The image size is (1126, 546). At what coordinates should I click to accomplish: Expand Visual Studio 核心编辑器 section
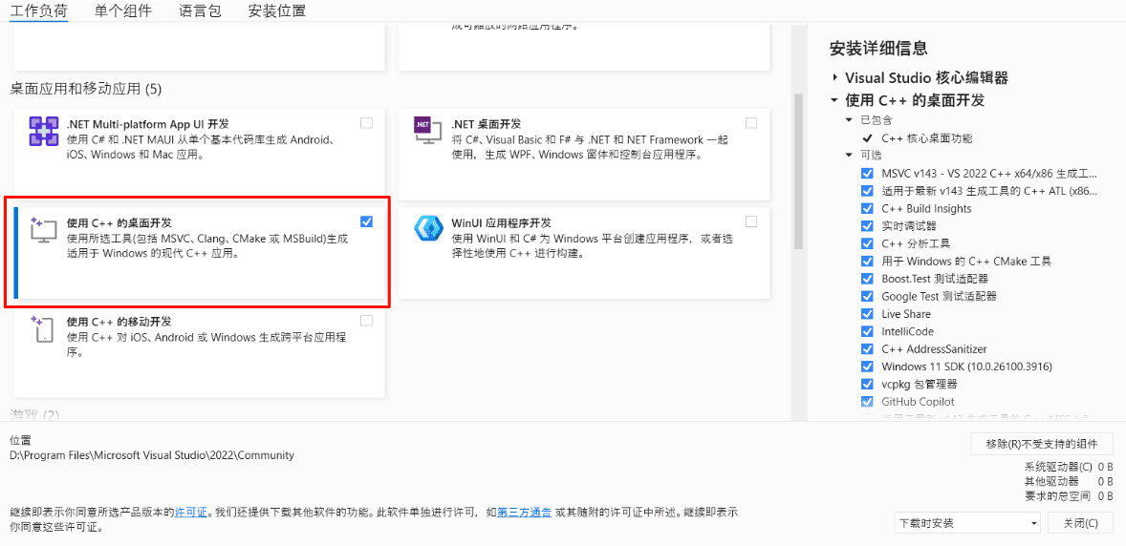(835, 77)
